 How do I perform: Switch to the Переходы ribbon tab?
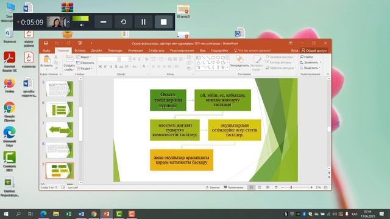click(115, 50)
